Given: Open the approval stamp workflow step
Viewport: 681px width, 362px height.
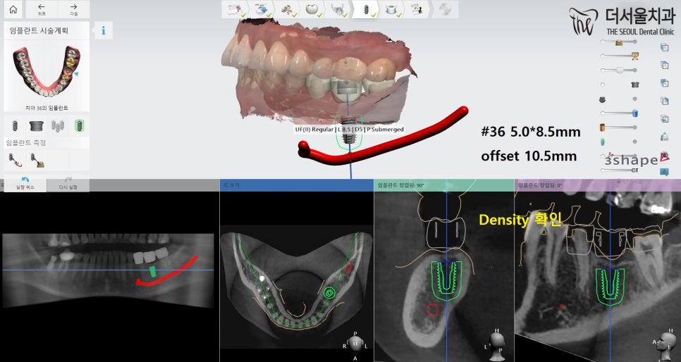Looking at the screenshot, I should coord(416,9).
